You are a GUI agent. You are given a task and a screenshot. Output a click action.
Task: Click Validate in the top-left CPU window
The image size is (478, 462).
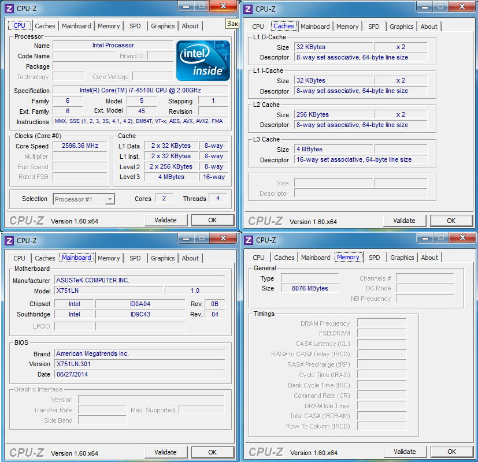click(165, 220)
